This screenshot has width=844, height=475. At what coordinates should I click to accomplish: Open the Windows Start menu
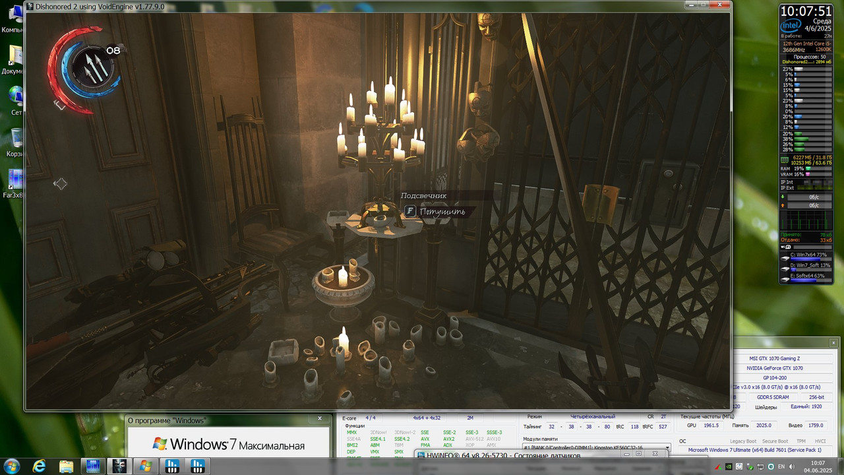pos(13,466)
